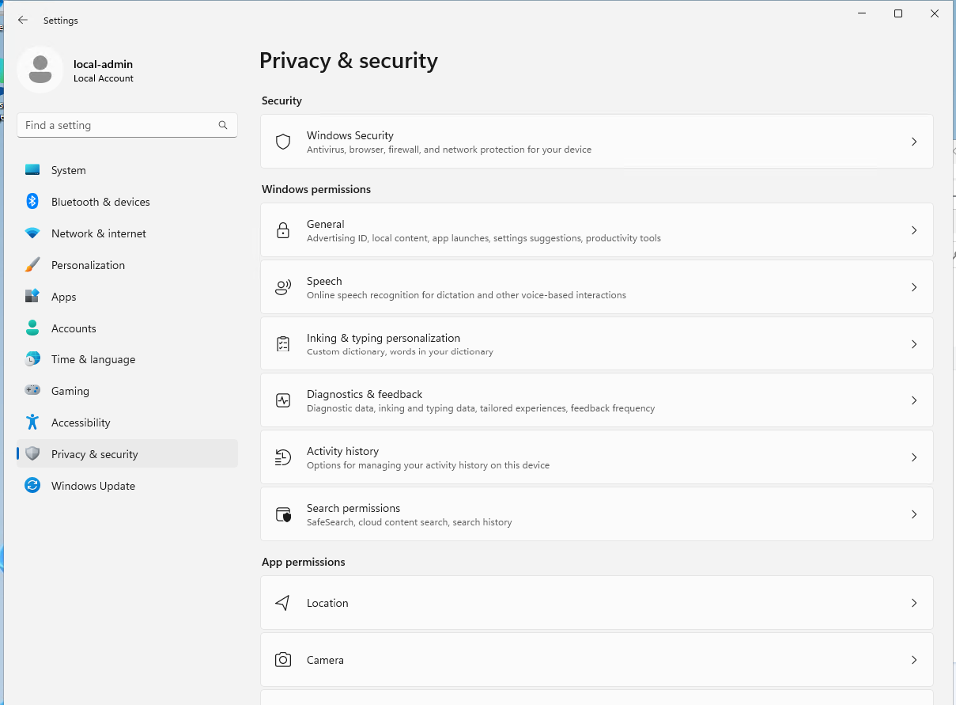Click the 'Local Account' label
The height and width of the screenshot is (705, 956).
104,78
